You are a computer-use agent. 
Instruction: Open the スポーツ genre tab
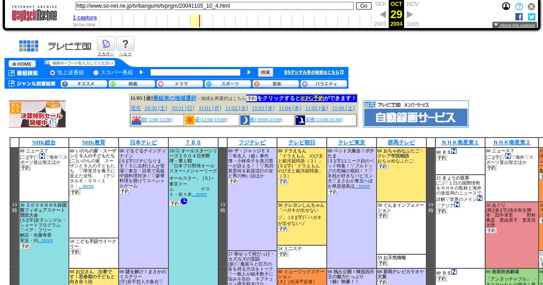coord(228,84)
